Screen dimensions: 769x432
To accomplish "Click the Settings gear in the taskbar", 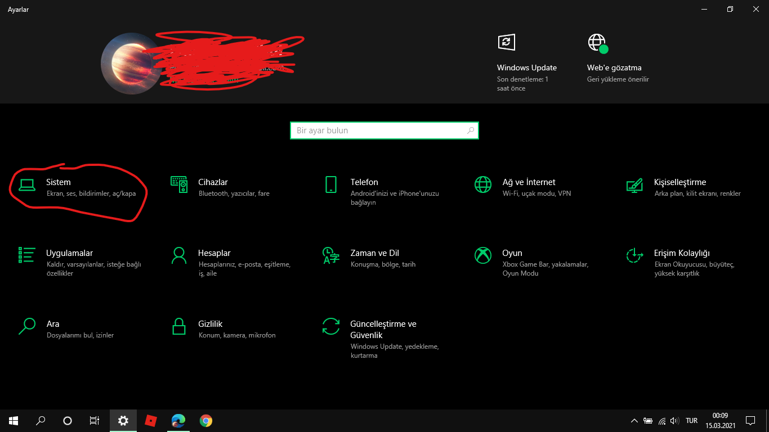I will (x=123, y=421).
